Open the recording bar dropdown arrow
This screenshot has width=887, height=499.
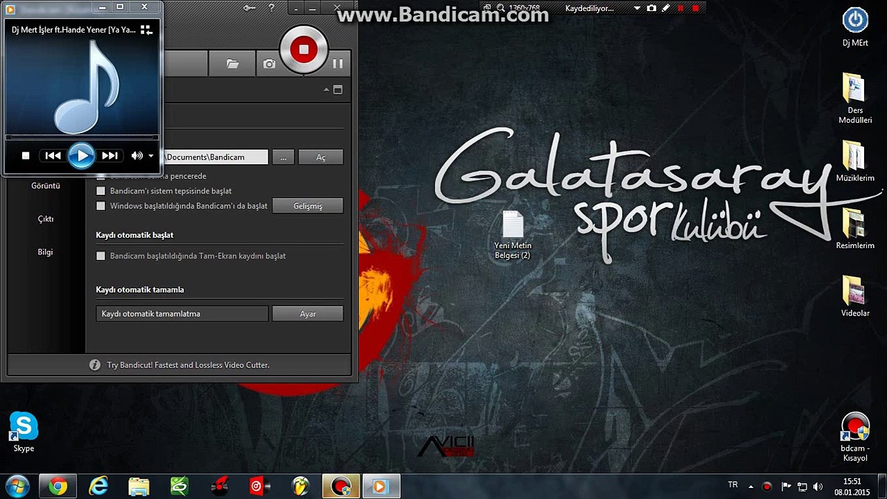638,8
